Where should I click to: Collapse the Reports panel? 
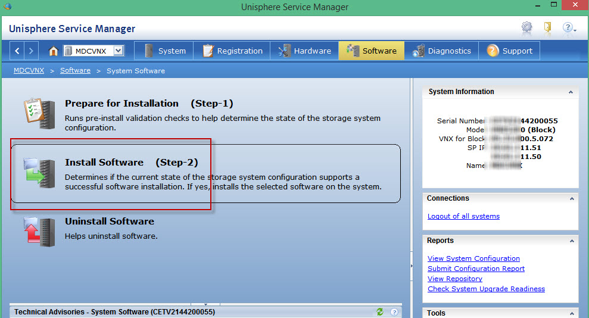pos(572,241)
